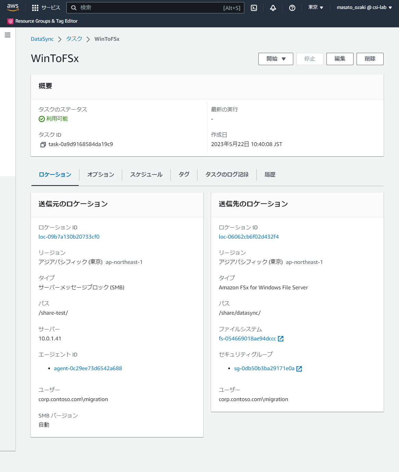The image size is (399, 472).
Task: Open agent-0c29ee73d6542a688 link
Action: 88,368
